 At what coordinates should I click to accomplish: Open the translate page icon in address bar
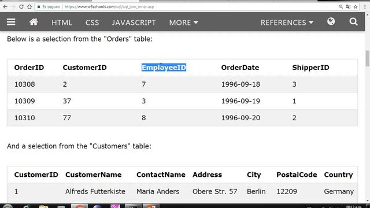[x=348, y=6]
